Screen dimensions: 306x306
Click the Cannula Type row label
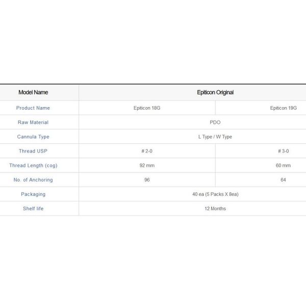click(33, 137)
